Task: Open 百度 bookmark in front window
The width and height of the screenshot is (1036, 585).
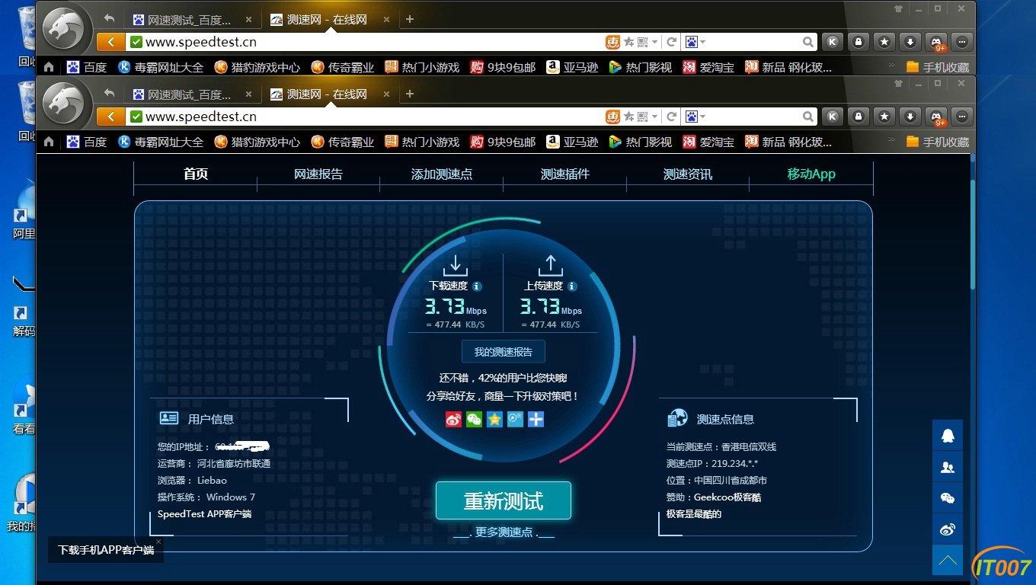Action: coord(87,142)
